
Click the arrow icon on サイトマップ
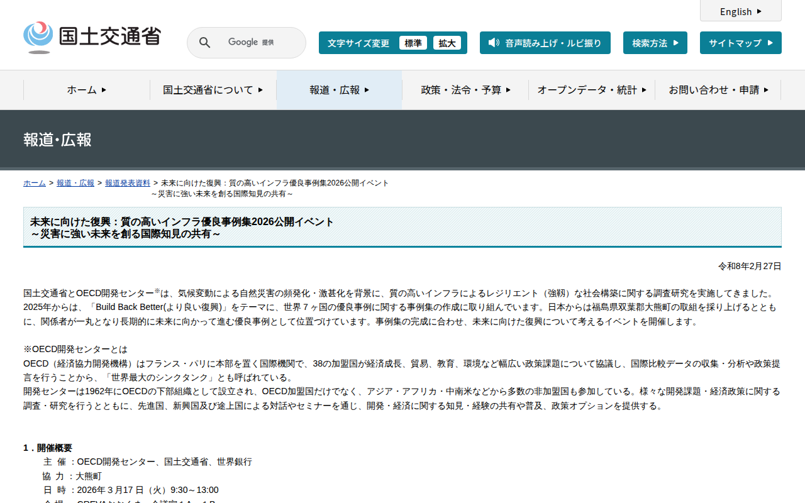coord(770,43)
